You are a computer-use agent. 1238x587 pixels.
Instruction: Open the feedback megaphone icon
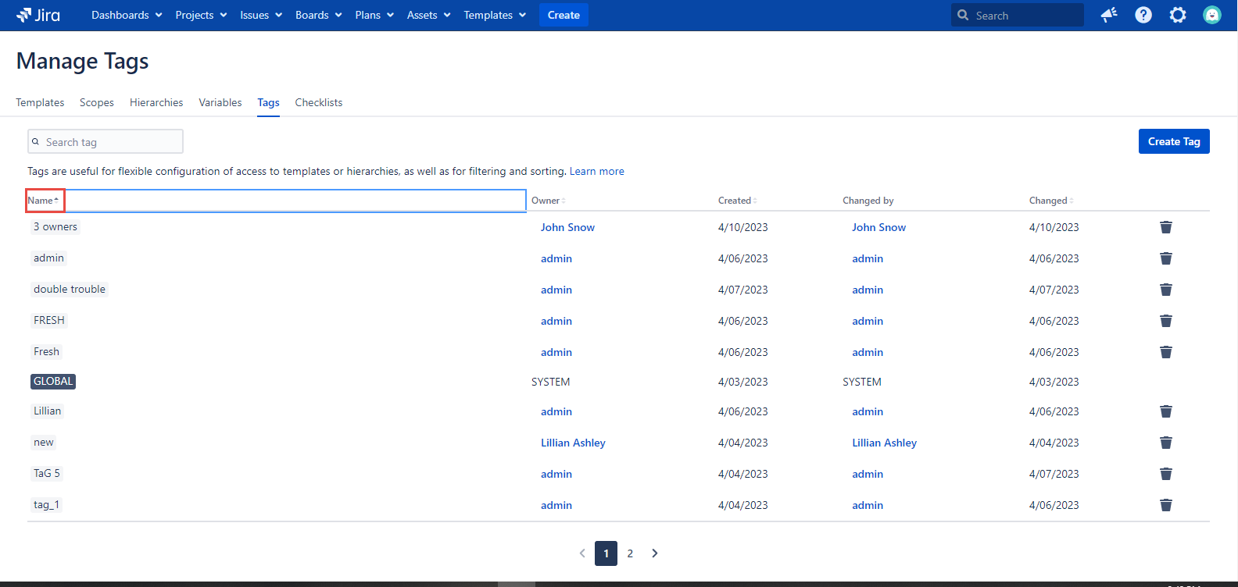pos(1109,15)
